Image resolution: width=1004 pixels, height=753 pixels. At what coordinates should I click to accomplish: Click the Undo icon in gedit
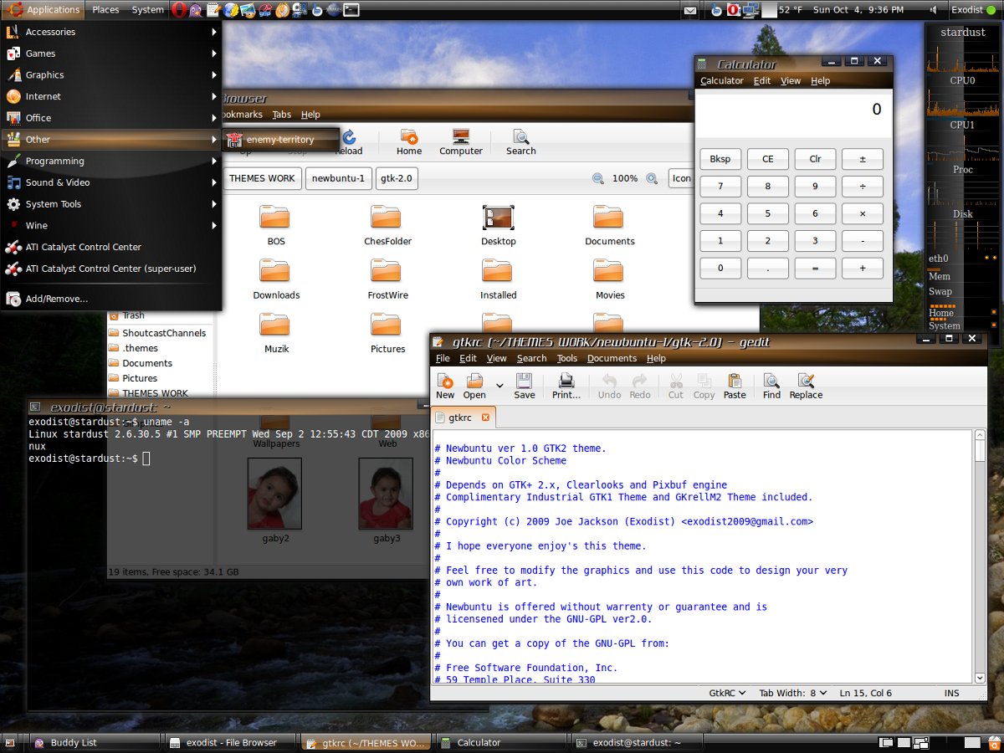(x=610, y=387)
